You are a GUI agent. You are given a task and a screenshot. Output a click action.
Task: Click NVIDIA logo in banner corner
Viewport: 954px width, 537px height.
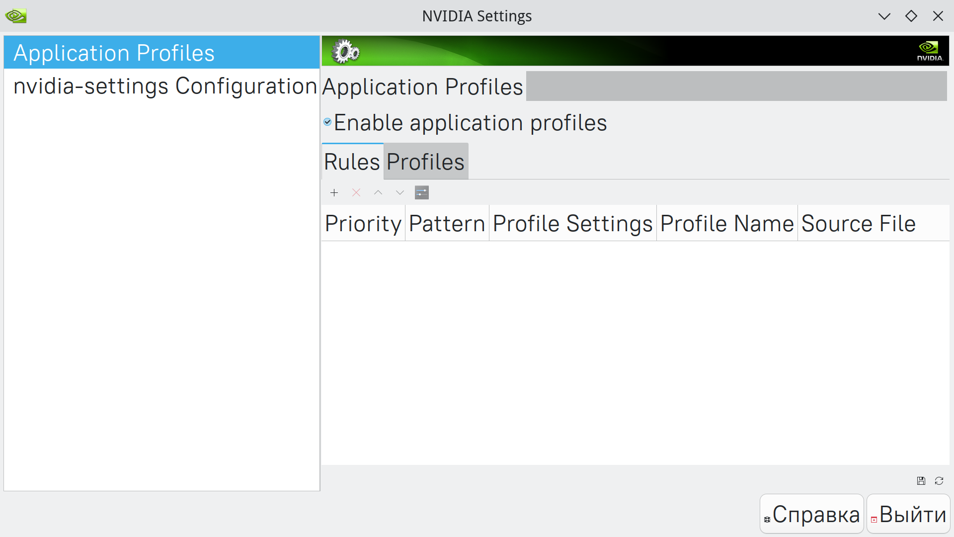click(x=929, y=51)
